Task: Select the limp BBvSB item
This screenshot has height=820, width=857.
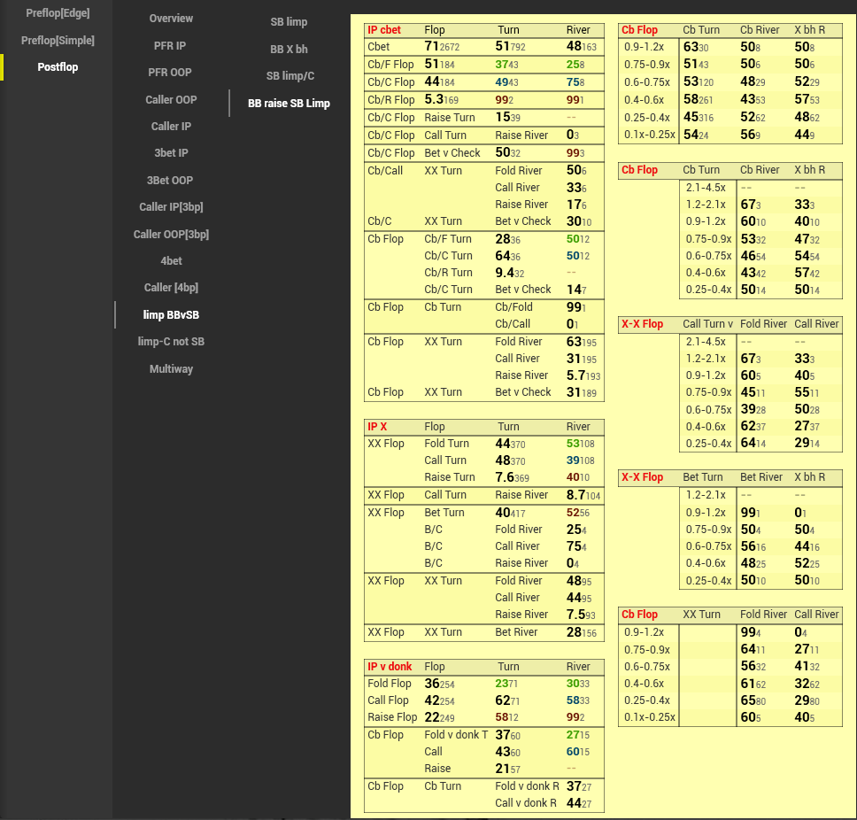Action: click(x=171, y=314)
